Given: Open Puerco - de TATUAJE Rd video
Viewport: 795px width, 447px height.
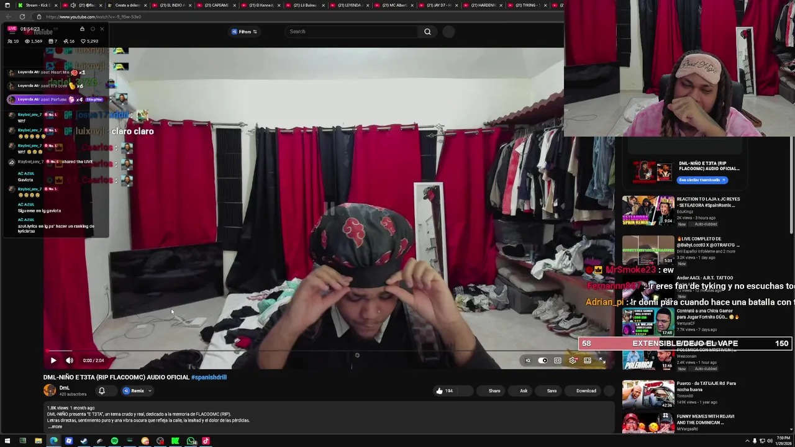Looking at the screenshot, I should pos(706,386).
